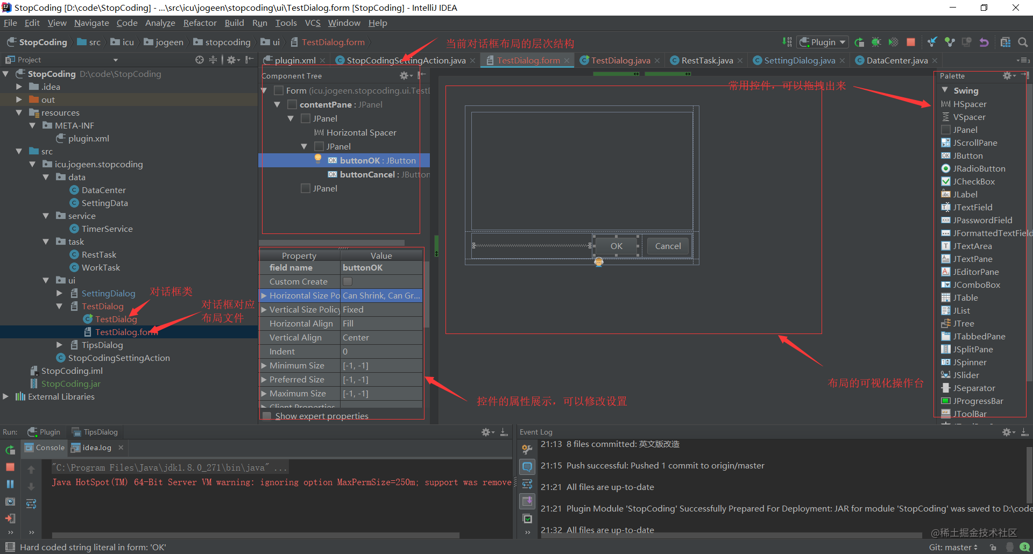Run the Plugin configuration with the green icon

tap(859, 42)
